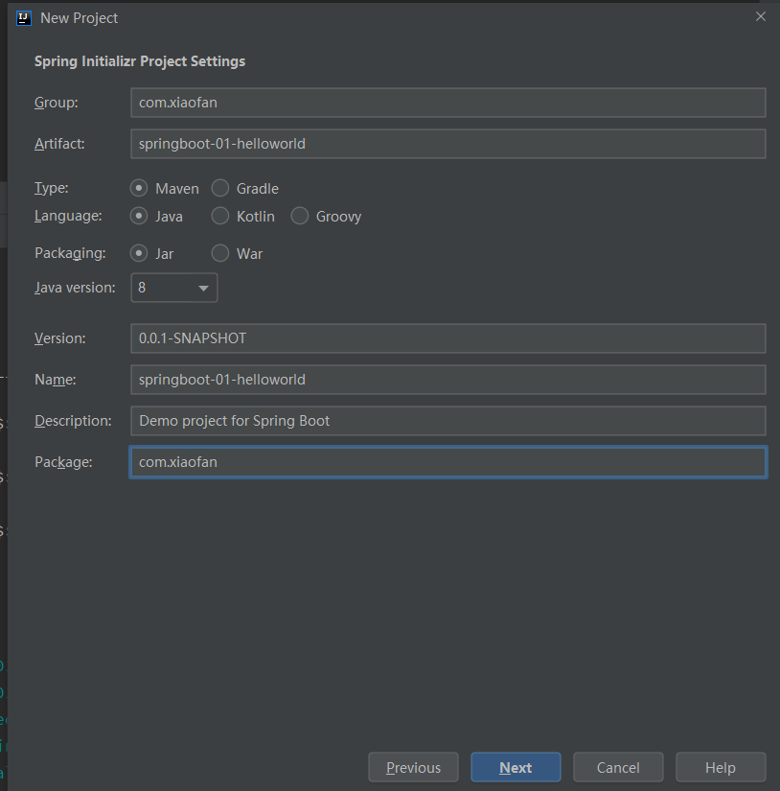Image resolution: width=780 pixels, height=791 pixels.
Task: Go back with the Previous button
Action: click(413, 767)
